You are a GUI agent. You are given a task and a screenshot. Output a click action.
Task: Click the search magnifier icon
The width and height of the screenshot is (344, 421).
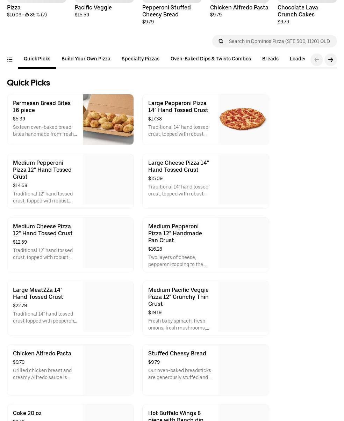pyautogui.click(x=221, y=41)
